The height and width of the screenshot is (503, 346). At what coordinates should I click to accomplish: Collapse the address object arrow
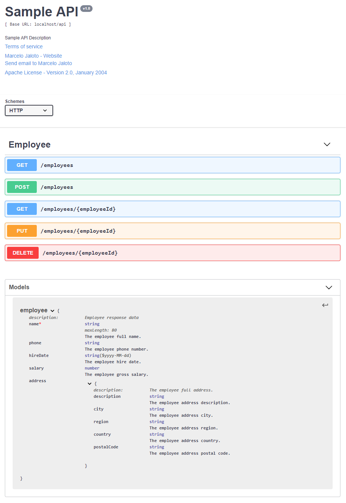pyautogui.click(x=90, y=384)
